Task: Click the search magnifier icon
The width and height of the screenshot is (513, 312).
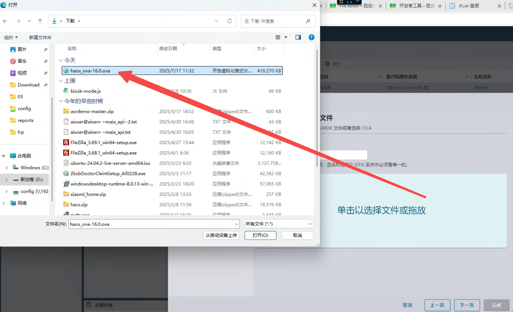Action: (x=308, y=21)
